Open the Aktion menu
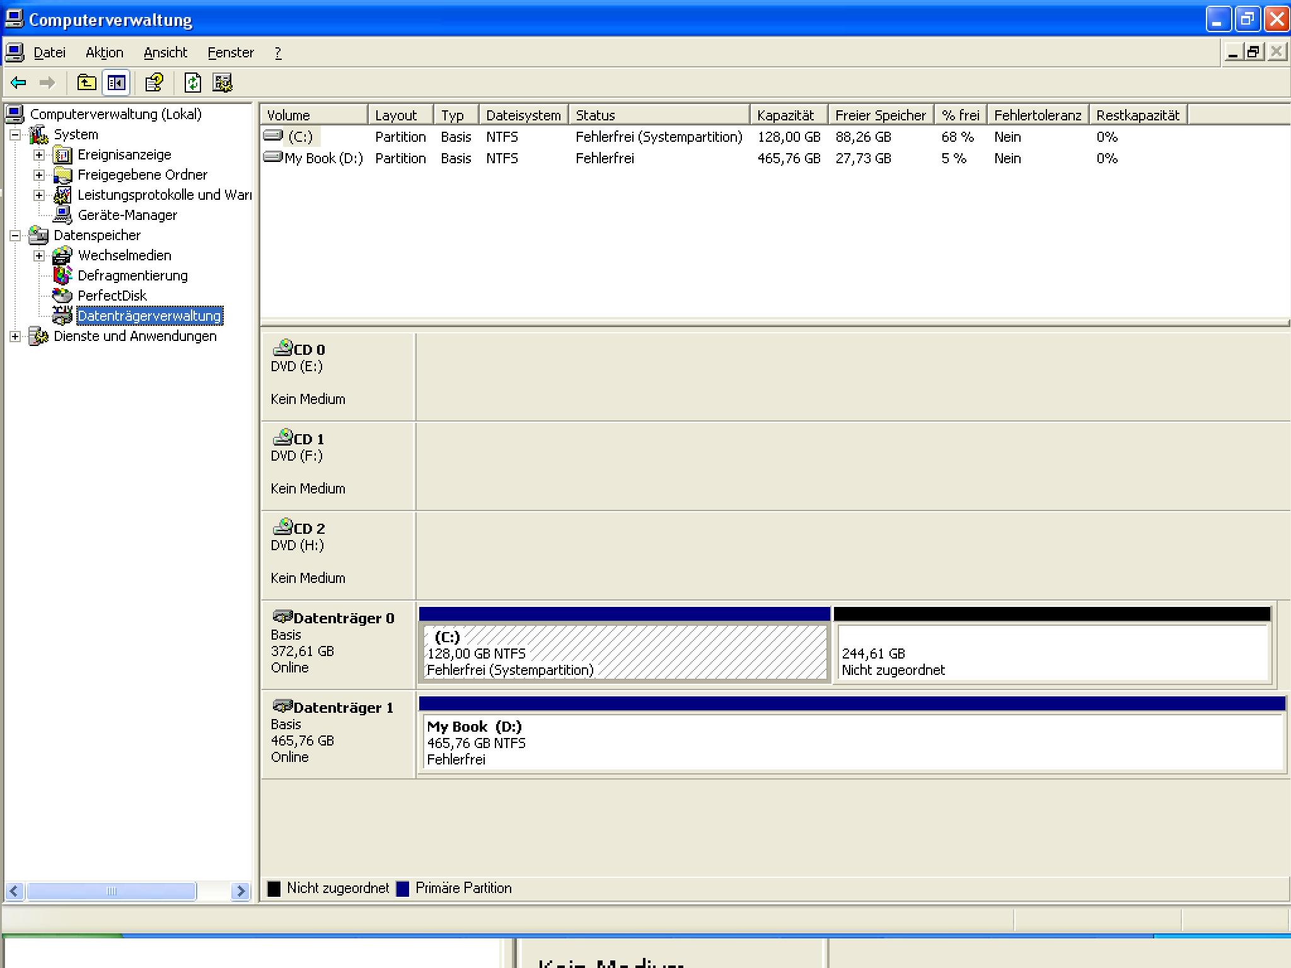 pyautogui.click(x=104, y=53)
